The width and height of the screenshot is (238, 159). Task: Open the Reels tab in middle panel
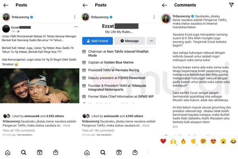point(119,152)
